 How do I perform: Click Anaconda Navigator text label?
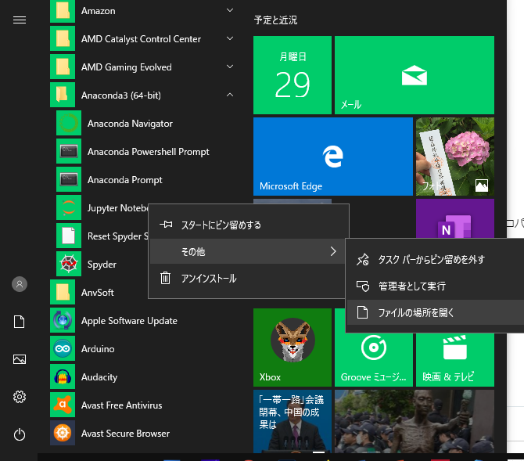[x=130, y=124]
